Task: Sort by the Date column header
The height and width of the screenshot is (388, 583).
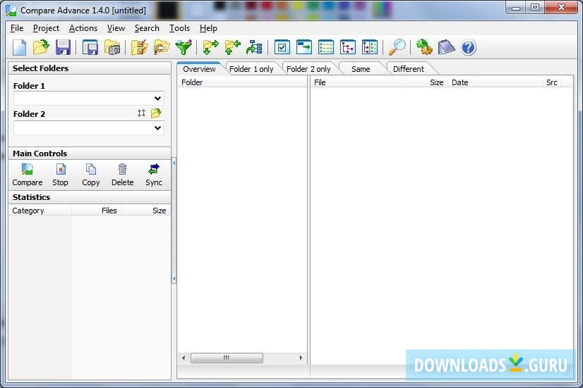Action: (495, 82)
